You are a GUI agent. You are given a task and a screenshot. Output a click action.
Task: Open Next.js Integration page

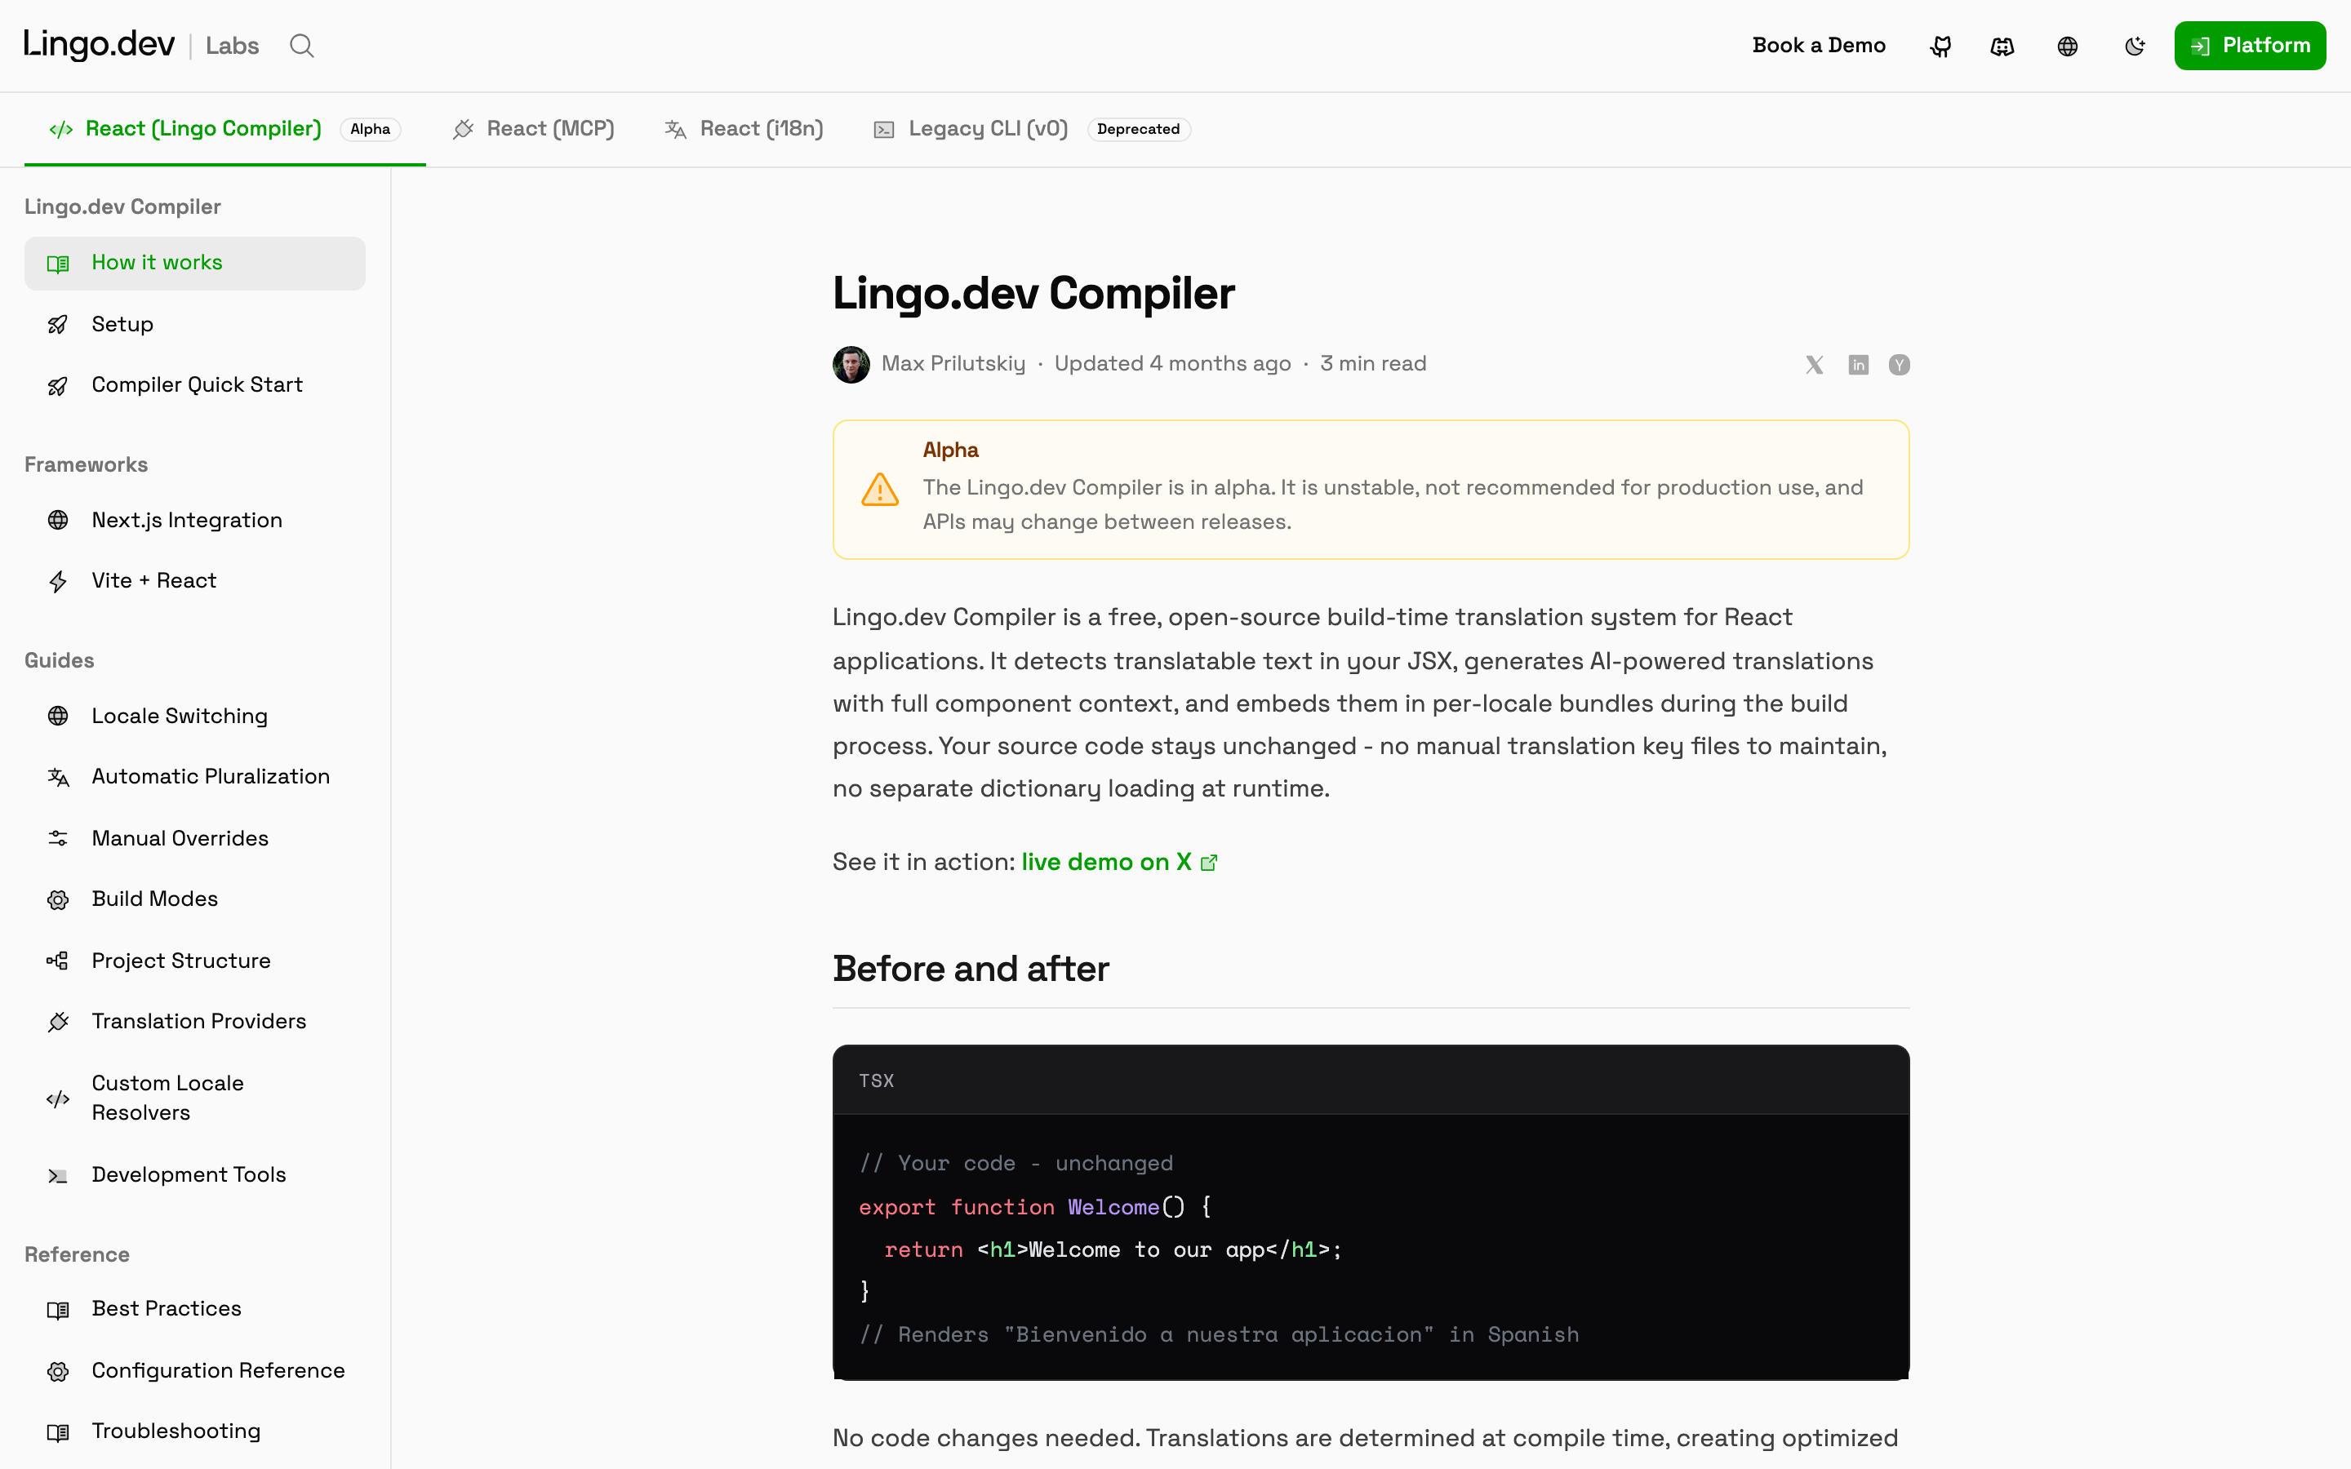(194, 520)
